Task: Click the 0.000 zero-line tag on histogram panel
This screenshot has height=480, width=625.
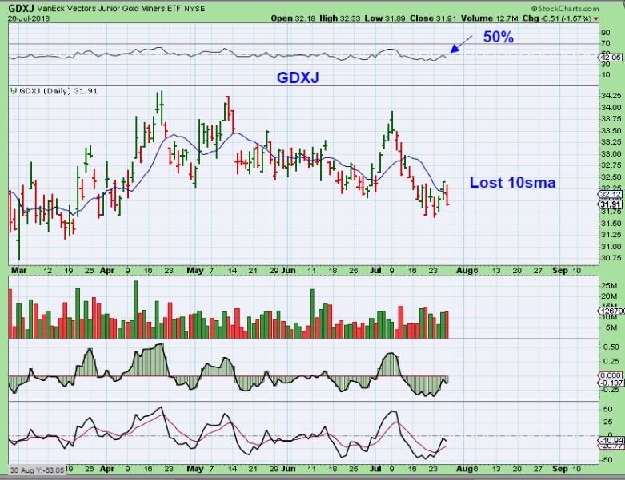Action: (x=611, y=375)
